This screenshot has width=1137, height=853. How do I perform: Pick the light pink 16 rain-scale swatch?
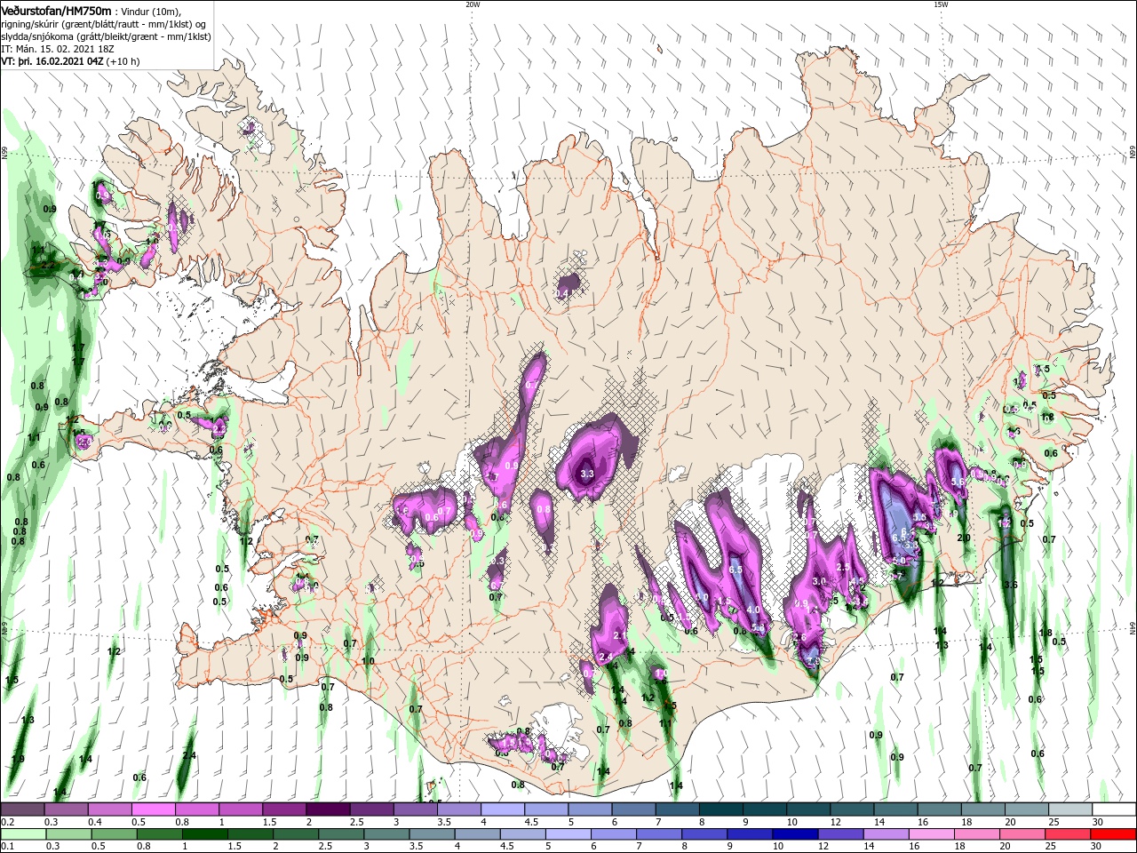click(x=932, y=834)
